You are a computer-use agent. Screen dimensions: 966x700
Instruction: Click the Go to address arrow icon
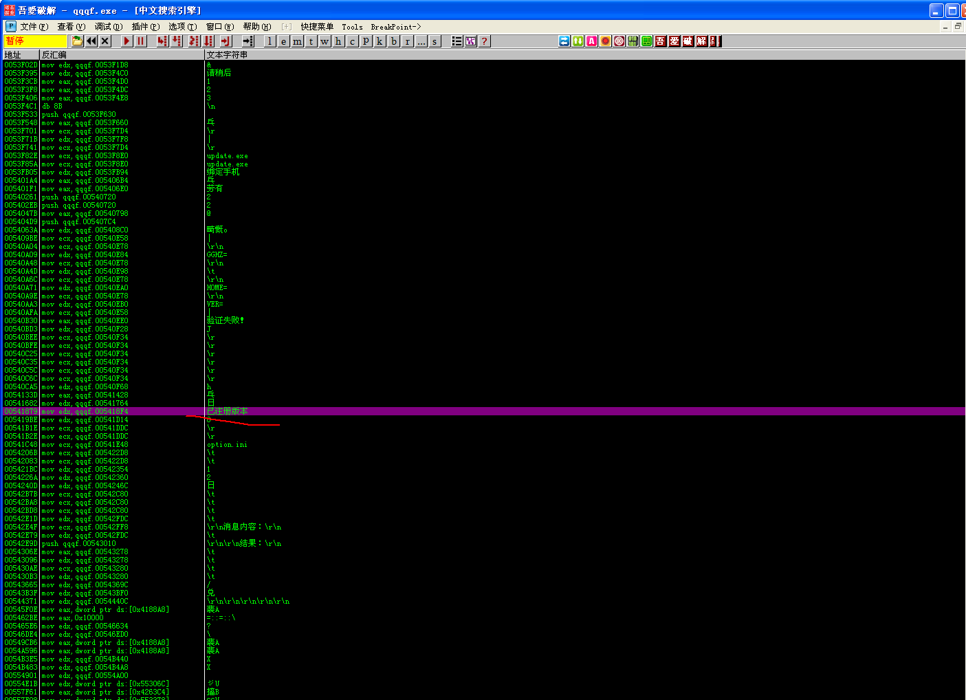248,41
